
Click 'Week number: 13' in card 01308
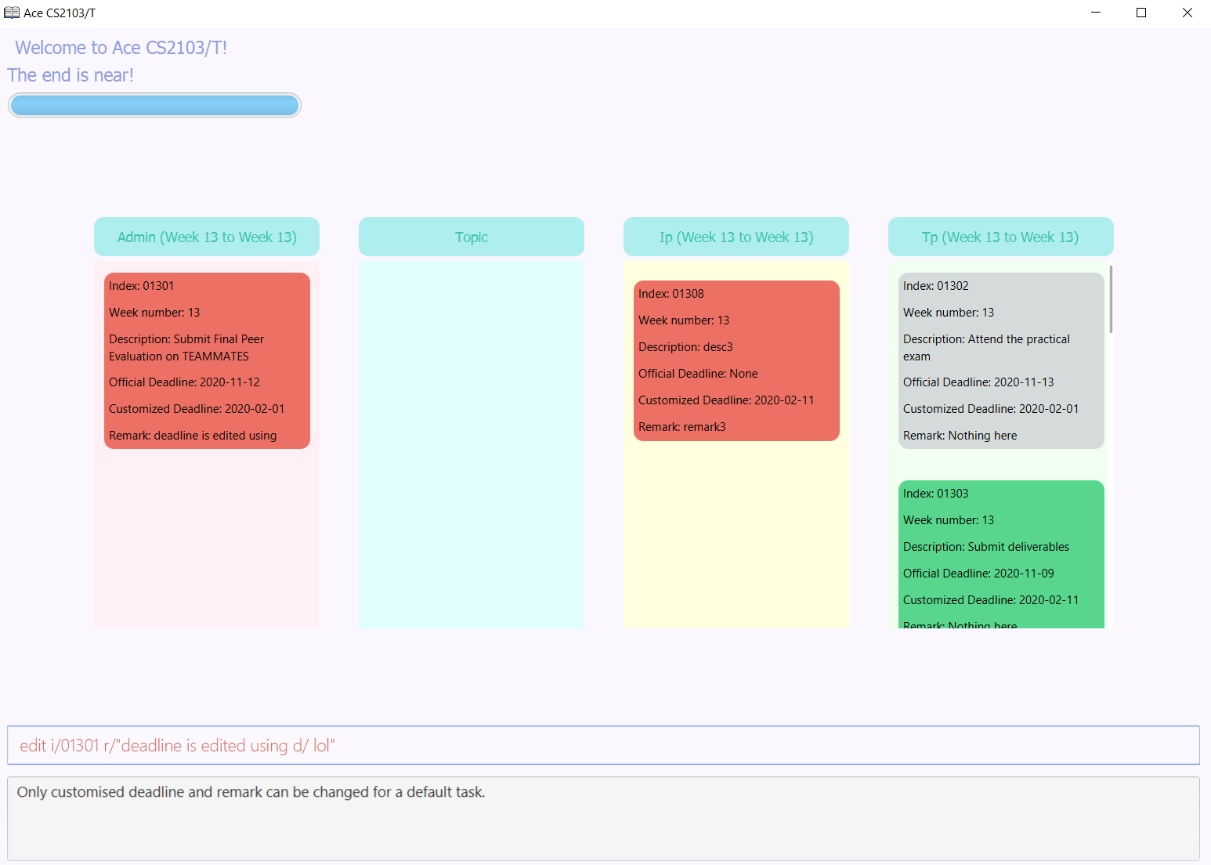[x=684, y=320]
